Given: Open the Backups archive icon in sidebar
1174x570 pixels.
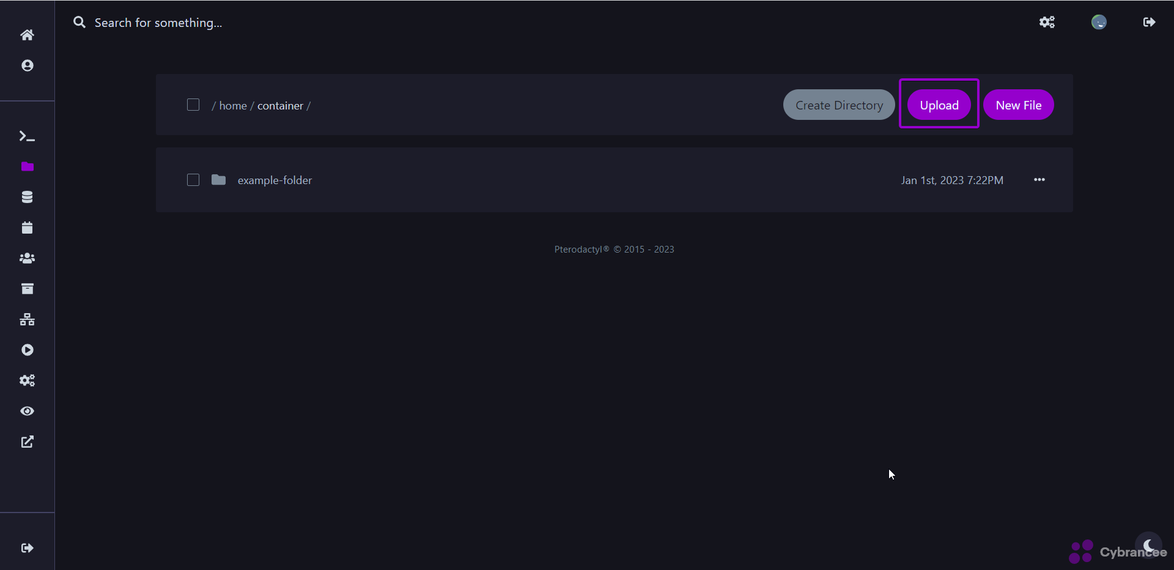Looking at the screenshot, I should coord(27,289).
